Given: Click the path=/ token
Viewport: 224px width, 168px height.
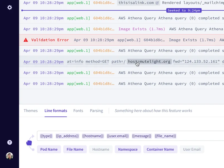Looking at the screenshot, I should (118, 61).
